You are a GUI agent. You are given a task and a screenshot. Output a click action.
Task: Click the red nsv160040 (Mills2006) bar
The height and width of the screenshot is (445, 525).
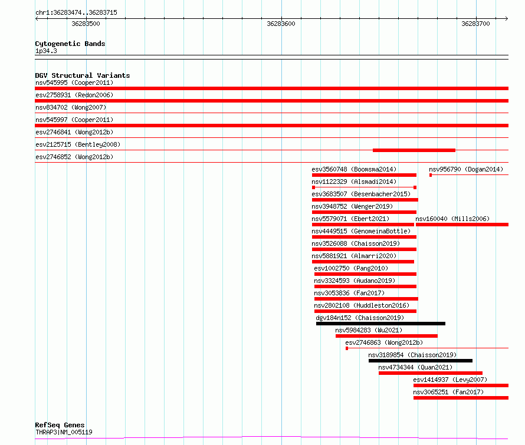(x=462, y=225)
